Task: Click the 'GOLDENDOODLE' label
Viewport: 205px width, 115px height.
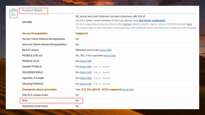Action: click(33, 72)
